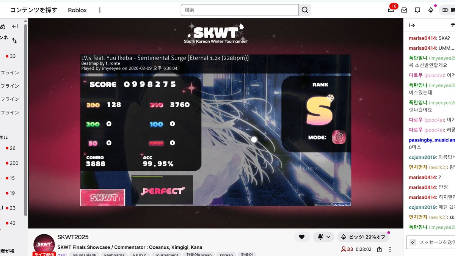Open the Roblox link in top navigation
The width and height of the screenshot is (455, 256).
point(77,10)
